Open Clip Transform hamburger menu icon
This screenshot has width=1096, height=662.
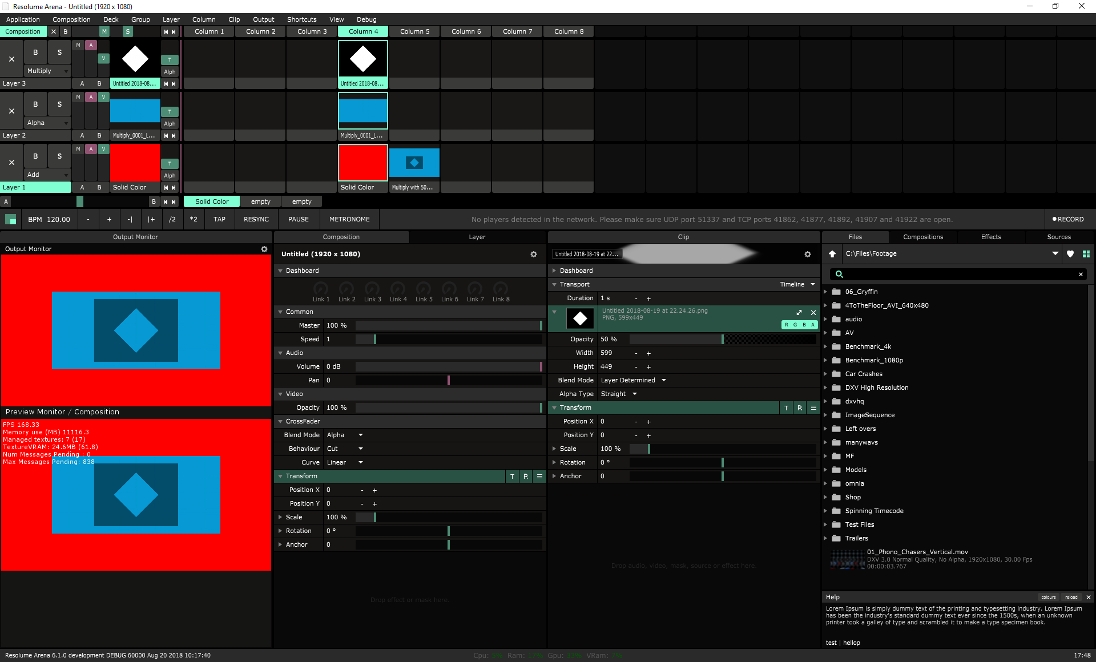pos(813,408)
